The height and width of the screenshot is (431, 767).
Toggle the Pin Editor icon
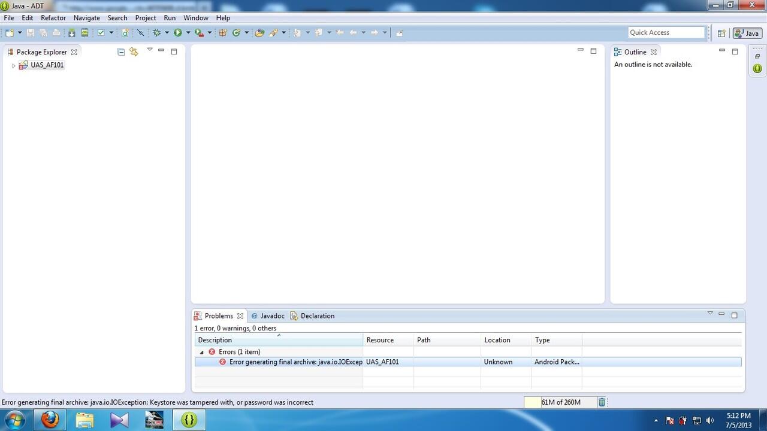click(x=399, y=32)
